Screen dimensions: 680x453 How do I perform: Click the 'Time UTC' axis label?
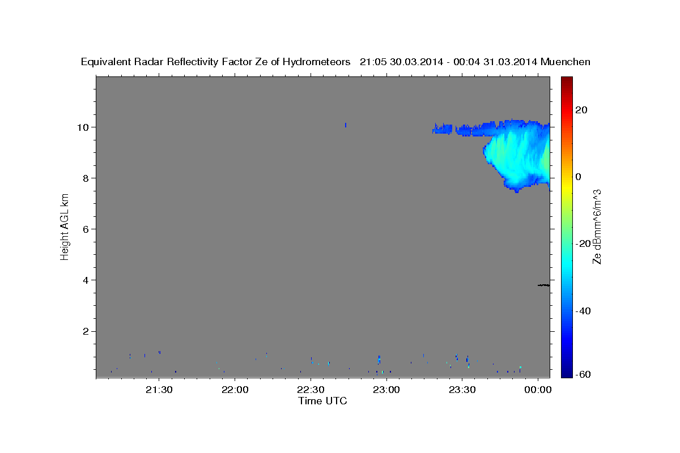pyautogui.click(x=322, y=401)
